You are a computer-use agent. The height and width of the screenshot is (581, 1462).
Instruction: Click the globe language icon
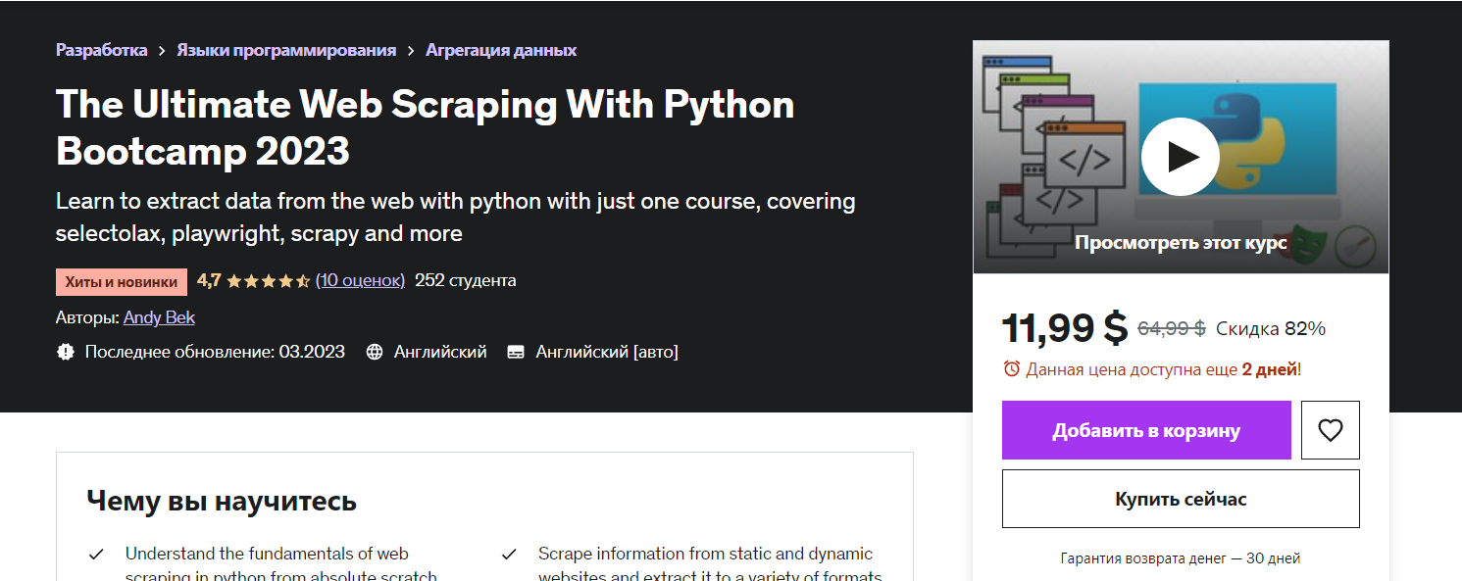[375, 352]
